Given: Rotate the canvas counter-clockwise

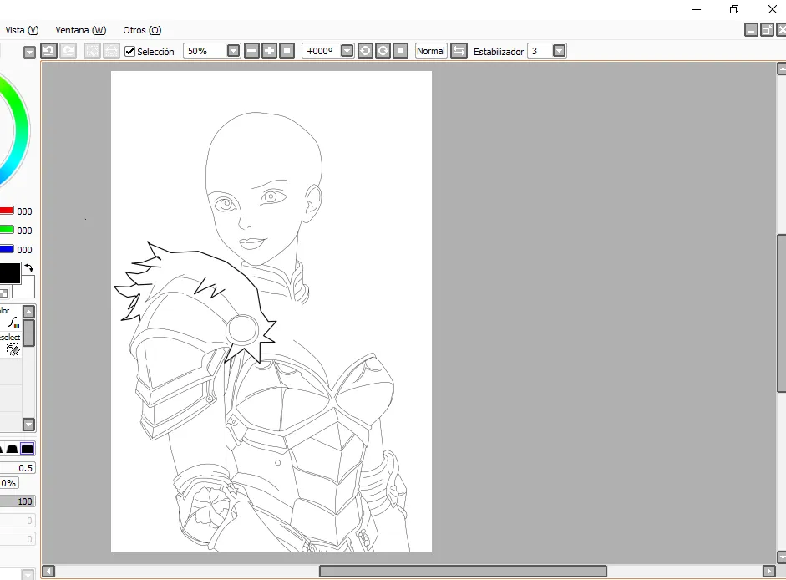Looking at the screenshot, I should click(x=365, y=51).
